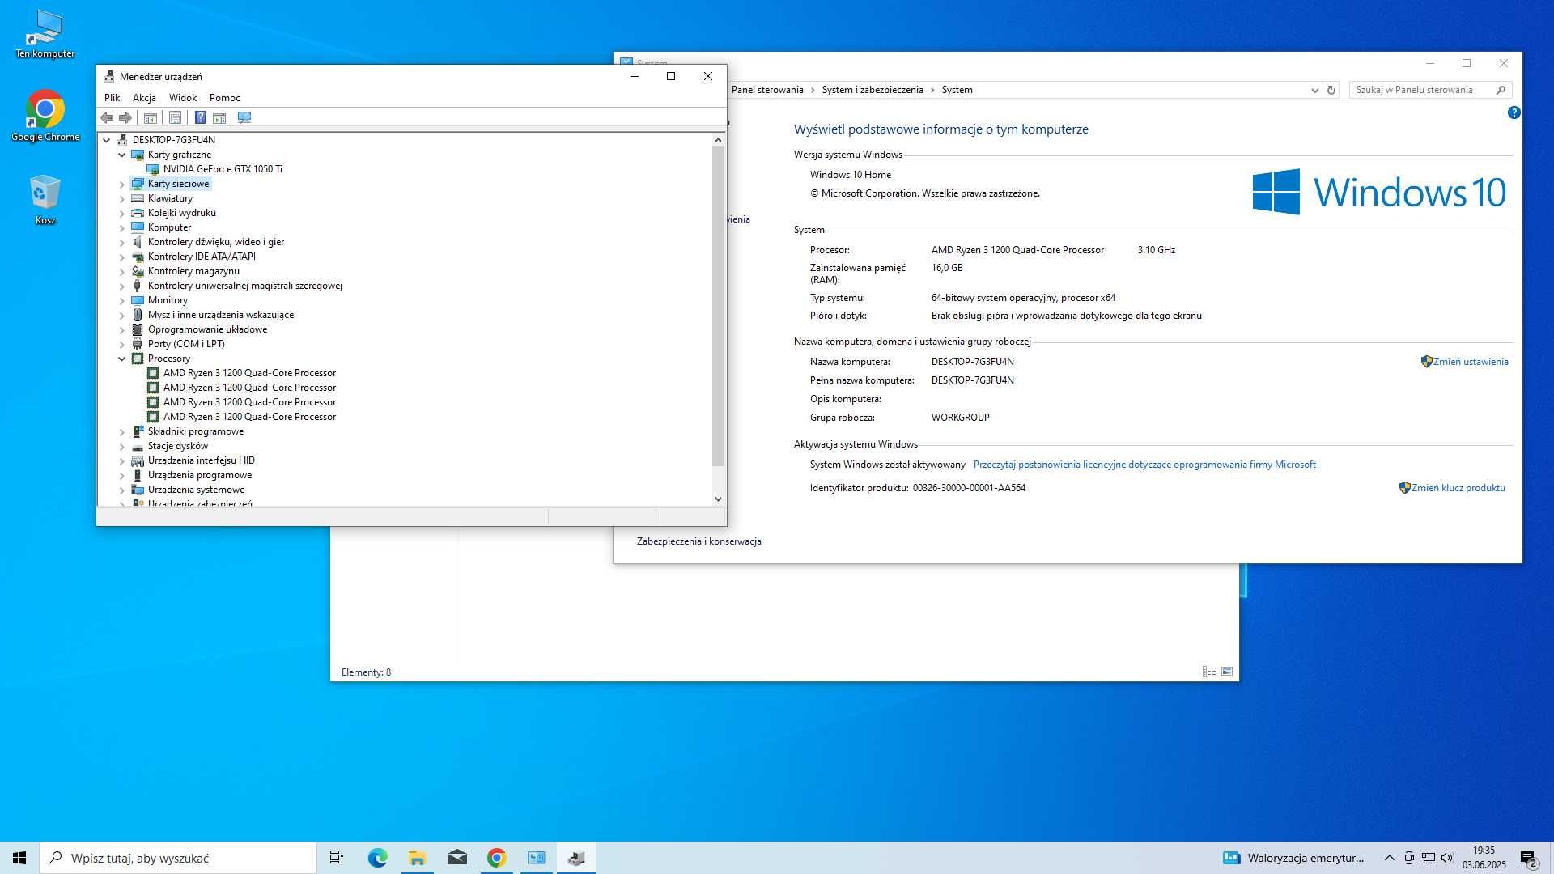Select NVIDIA GeForce GTX 1050 Ti device
This screenshot has width=1554, height=874.
tap(223, 169)
